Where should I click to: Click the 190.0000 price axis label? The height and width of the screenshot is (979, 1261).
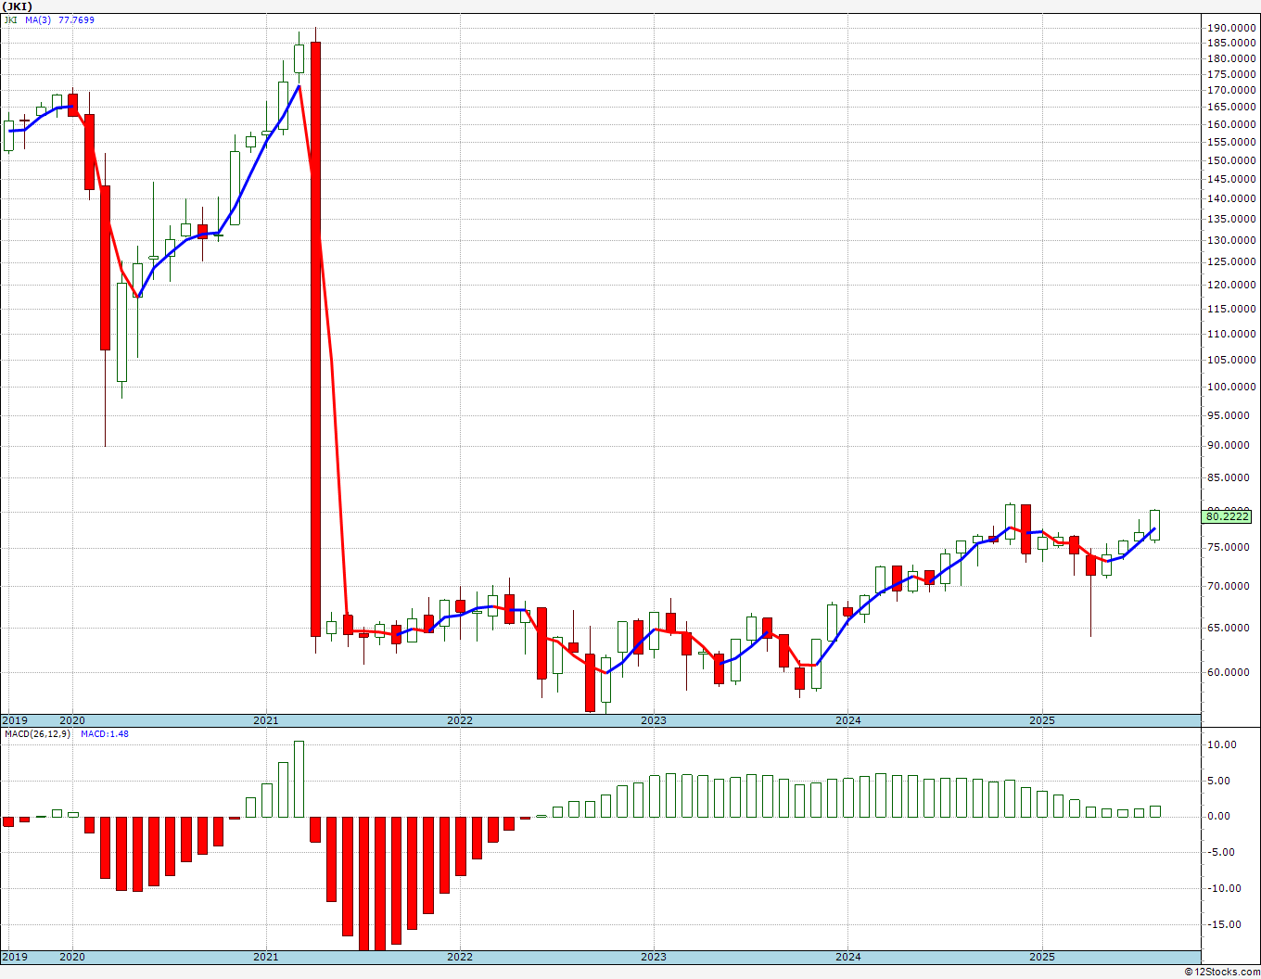click(1231, 28)
